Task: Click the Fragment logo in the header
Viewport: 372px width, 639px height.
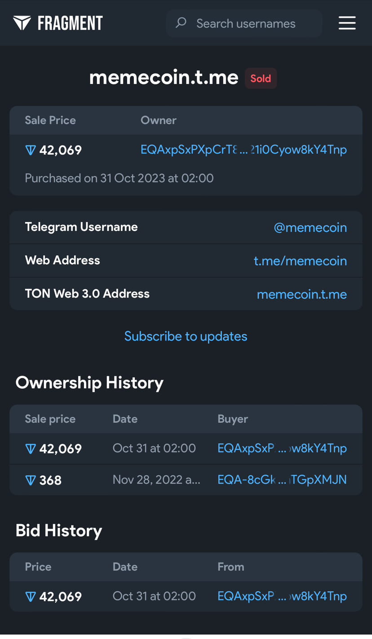Action: click(58, 22)
